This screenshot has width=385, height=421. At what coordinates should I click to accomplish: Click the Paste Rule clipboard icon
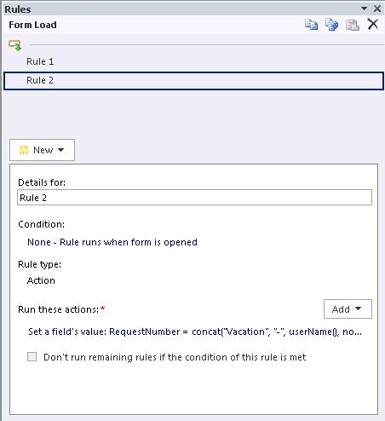353,25
